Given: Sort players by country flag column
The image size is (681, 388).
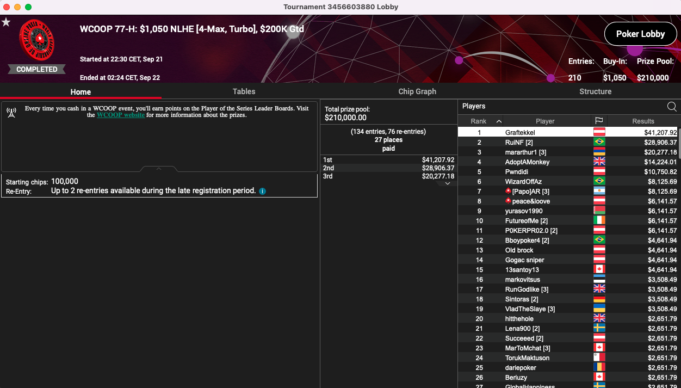Looking at the screenshot, I should click(599, 121).
